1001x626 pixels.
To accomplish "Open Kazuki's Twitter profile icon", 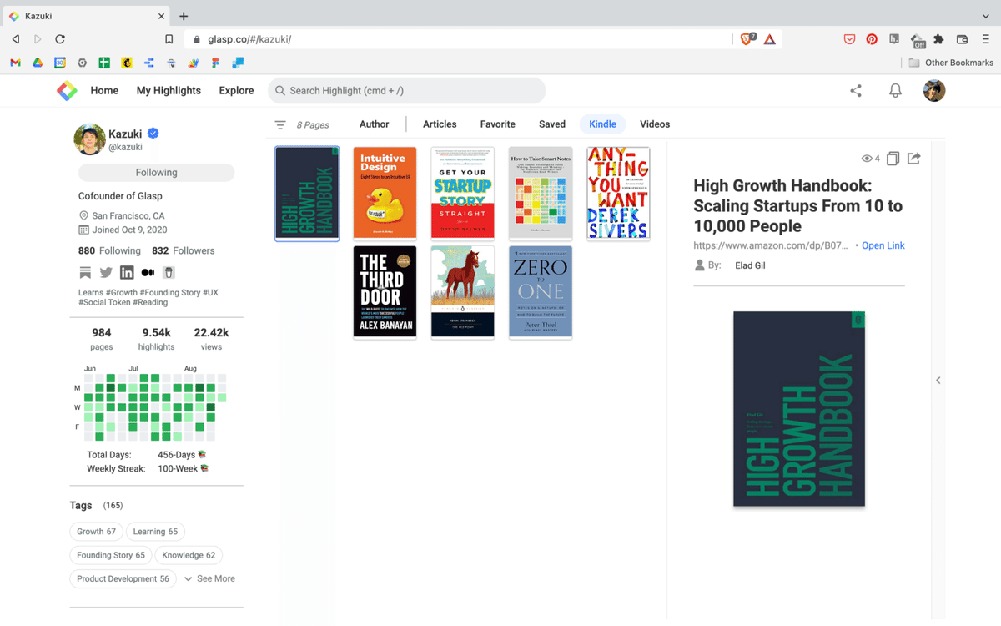I will (x=106, y=273).
